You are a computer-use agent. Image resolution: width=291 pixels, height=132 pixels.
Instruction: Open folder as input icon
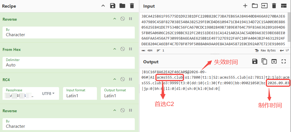click(255, 6)
